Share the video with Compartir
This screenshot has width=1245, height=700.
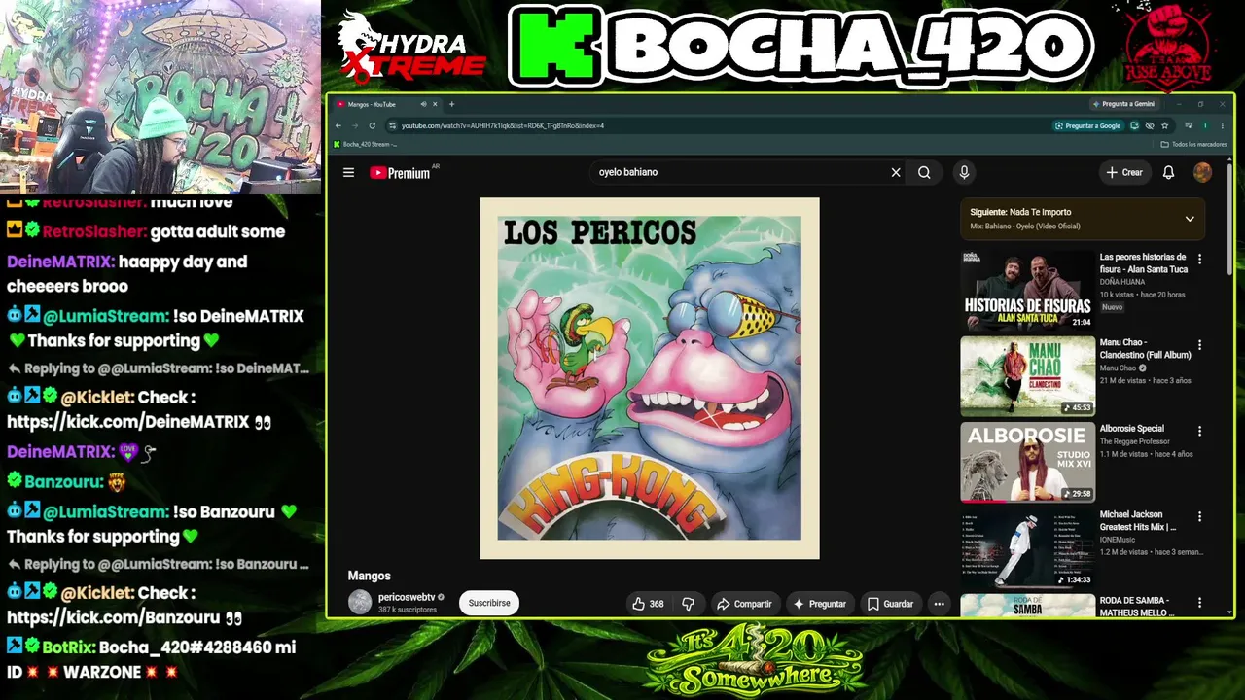[744, 604]
